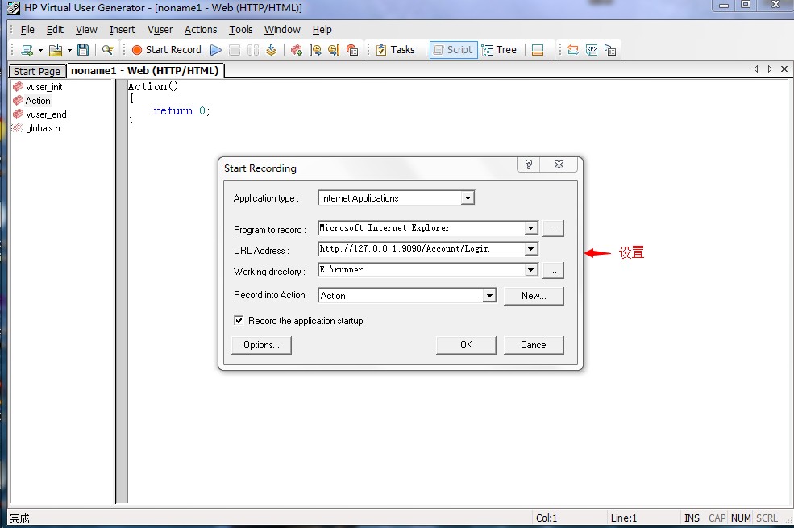Image resolution: width=794 pixels, height=528 pixels.
Task: Click the 'return 0;' code line
Action: click(x=181, y=111)
